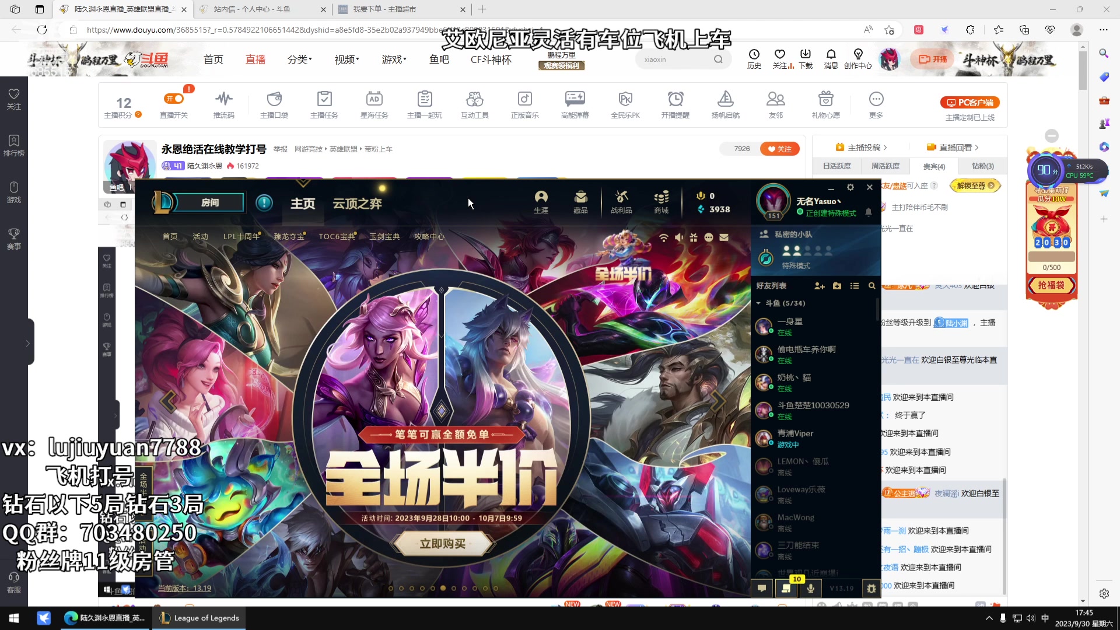The width and height of the screenshot is (1120, 630).
Task: Go to next banner with right arrow
Action: click(x=718, y=401)
